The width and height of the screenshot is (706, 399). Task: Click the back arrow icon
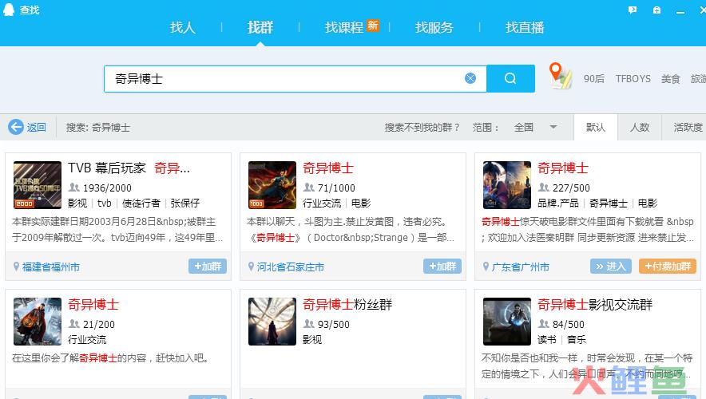click(x=16, y=128)
